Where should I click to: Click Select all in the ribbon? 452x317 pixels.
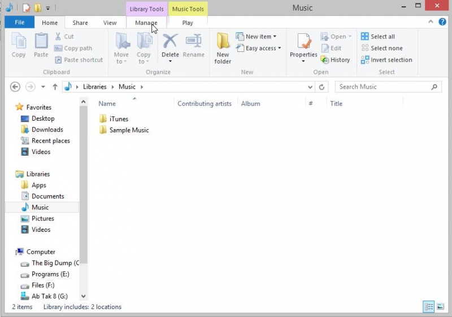pos(378,37)
